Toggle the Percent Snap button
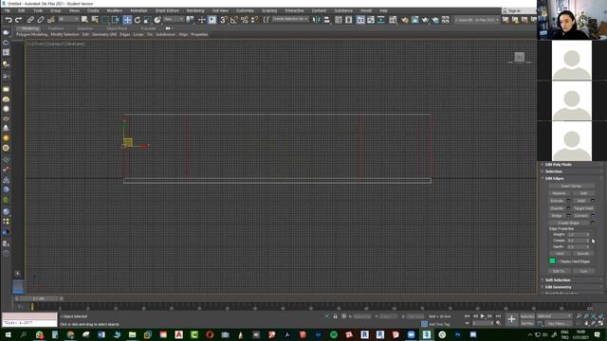Image resolution: width=607 pixels, height=341 pixels. (245, 20)
